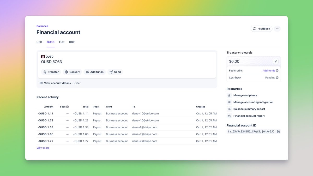The image size is (313, 176).
Task: Click the Transfer arrows icon
Action: pos(45,72)
